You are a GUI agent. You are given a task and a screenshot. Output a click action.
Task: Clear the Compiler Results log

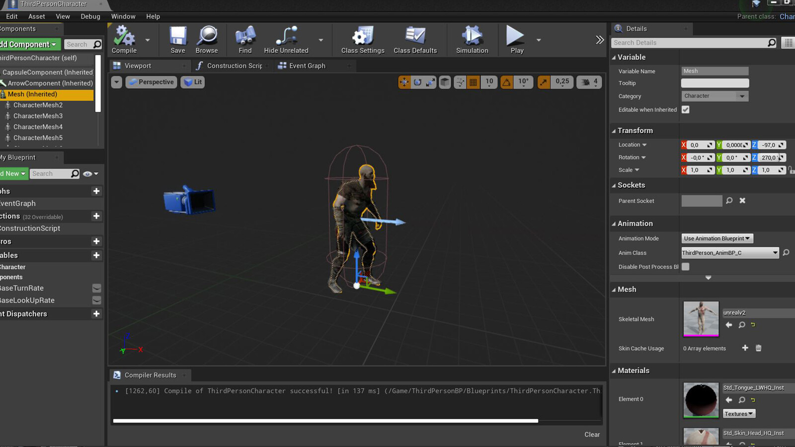[x=592, y=435]
